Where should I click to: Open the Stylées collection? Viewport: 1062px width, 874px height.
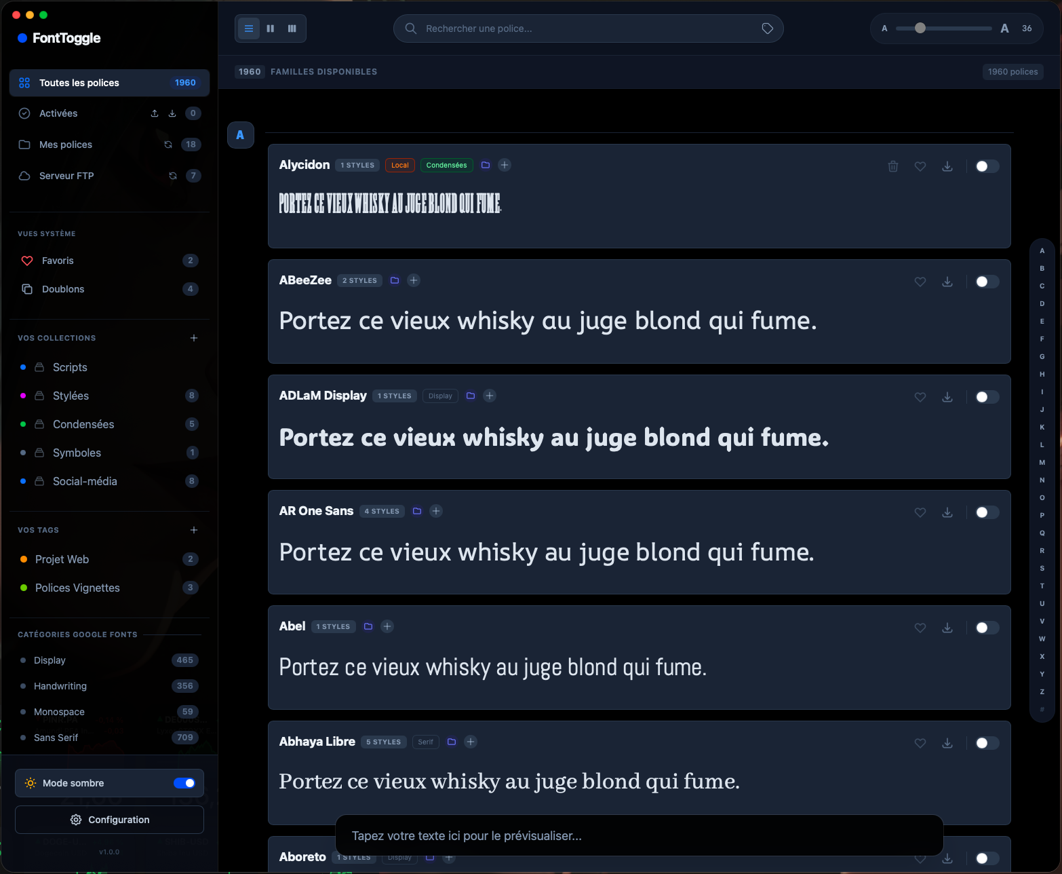(x=109, y=396)
